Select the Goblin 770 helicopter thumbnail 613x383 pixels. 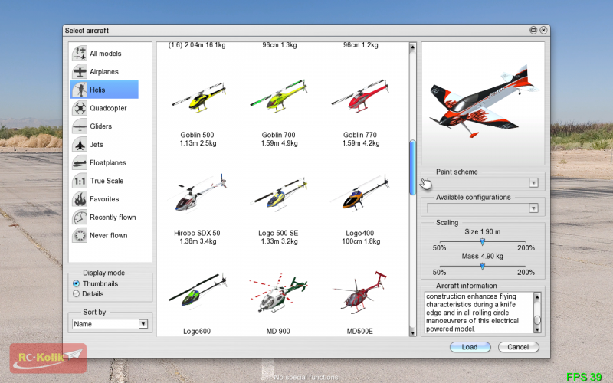(x=360, y=97)
